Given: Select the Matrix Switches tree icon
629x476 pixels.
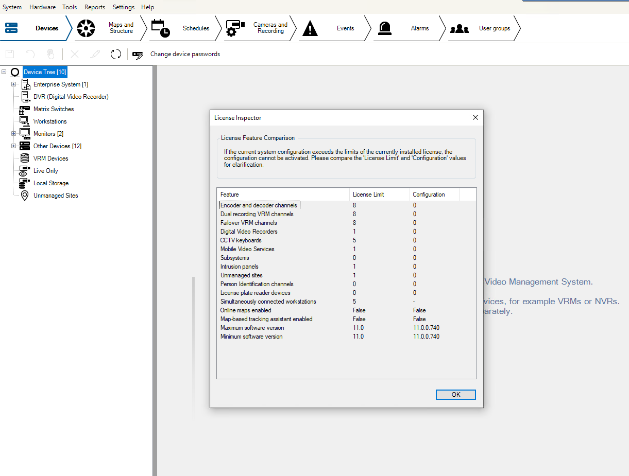Looking at the screenshot, I should tap(25, 109).
